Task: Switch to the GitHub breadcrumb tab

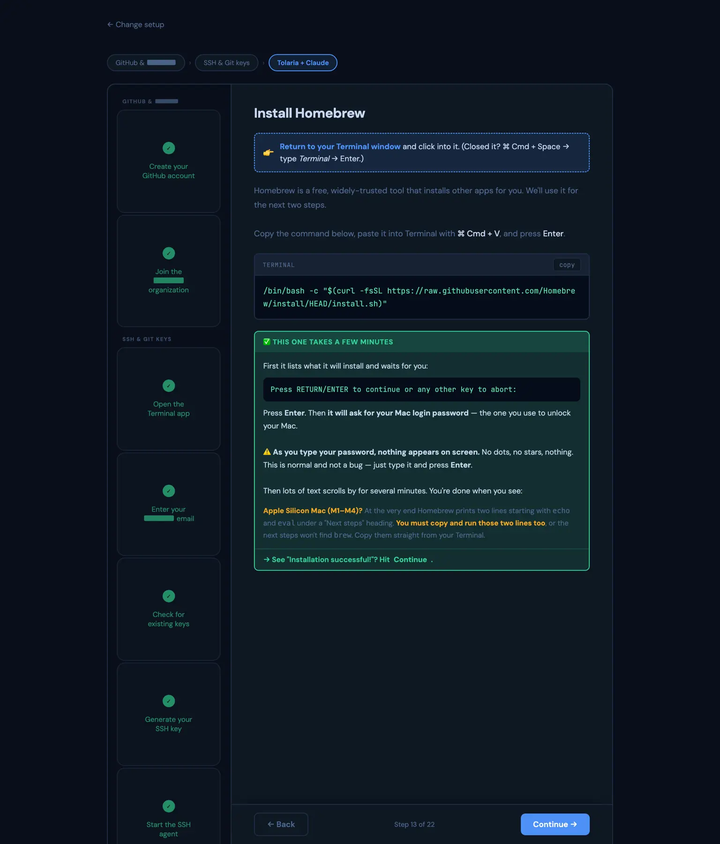Action: [146, 63]
